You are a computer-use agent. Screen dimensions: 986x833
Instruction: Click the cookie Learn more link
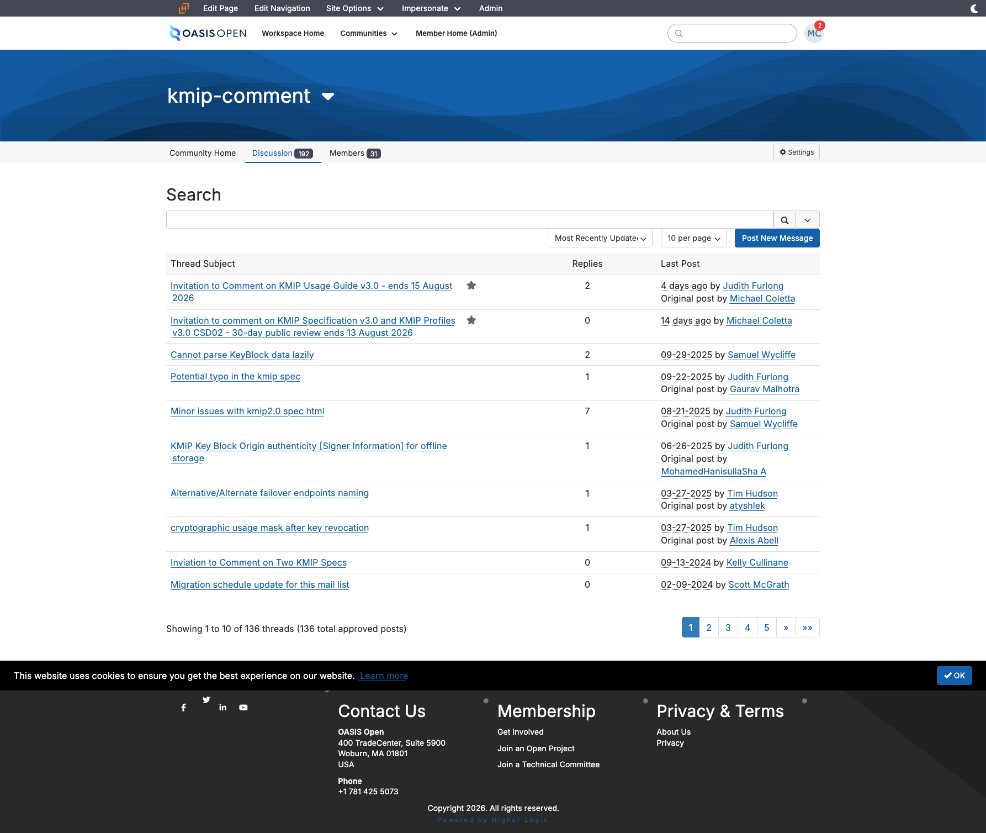(384, 676)
